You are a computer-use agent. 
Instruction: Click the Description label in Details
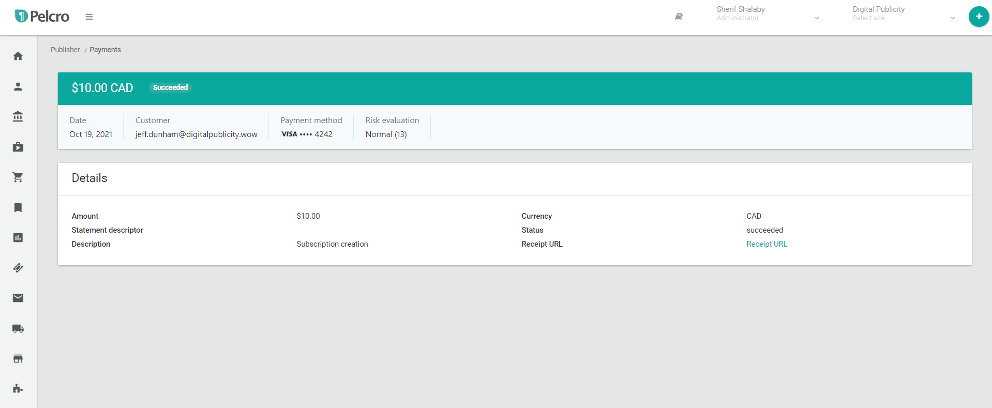coord(91,244)
